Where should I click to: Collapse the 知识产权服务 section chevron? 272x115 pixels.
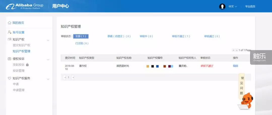48,79
